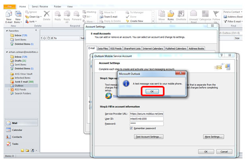This screenshot has width=246, height=163.
Task: Click the Notes icon in the navigation bar
Action: point(22,150)
